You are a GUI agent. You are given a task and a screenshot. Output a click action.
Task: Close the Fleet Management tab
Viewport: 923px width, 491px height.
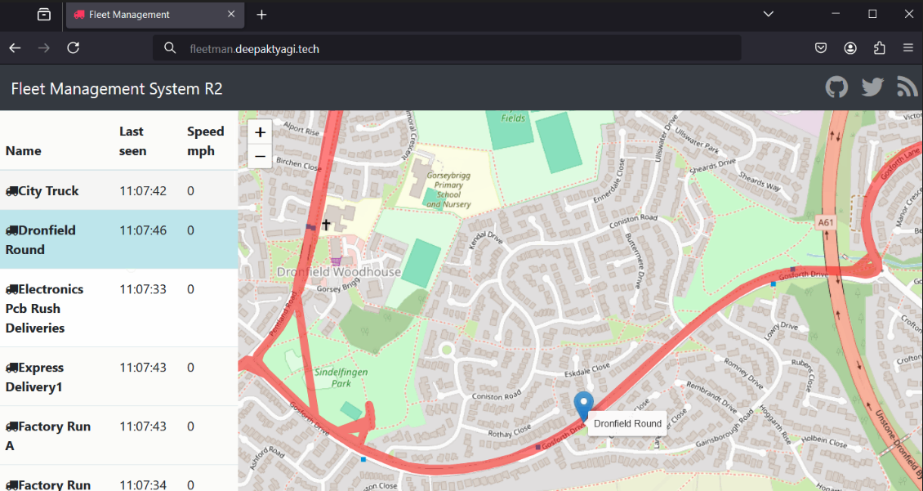tap(231, 14)
